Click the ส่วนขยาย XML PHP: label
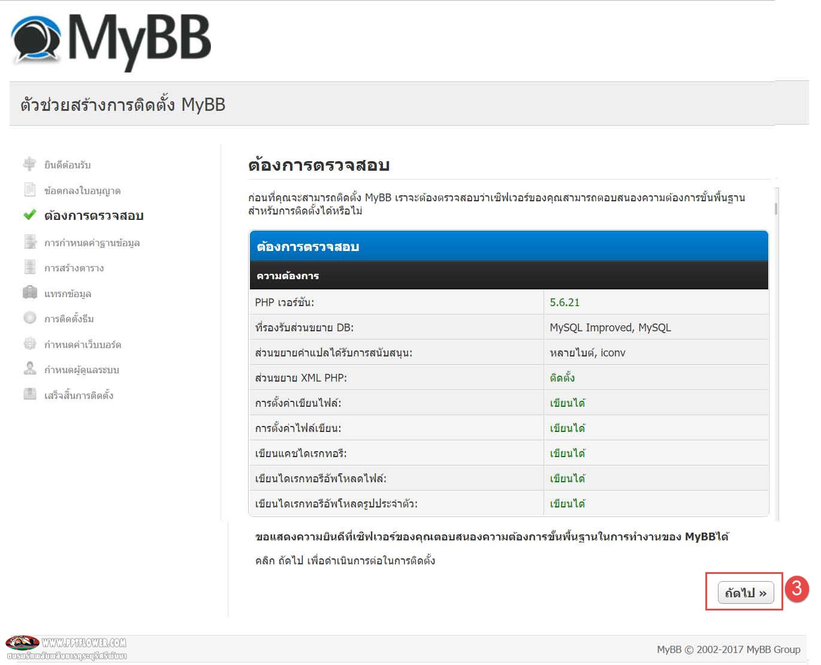 [301, 378]
